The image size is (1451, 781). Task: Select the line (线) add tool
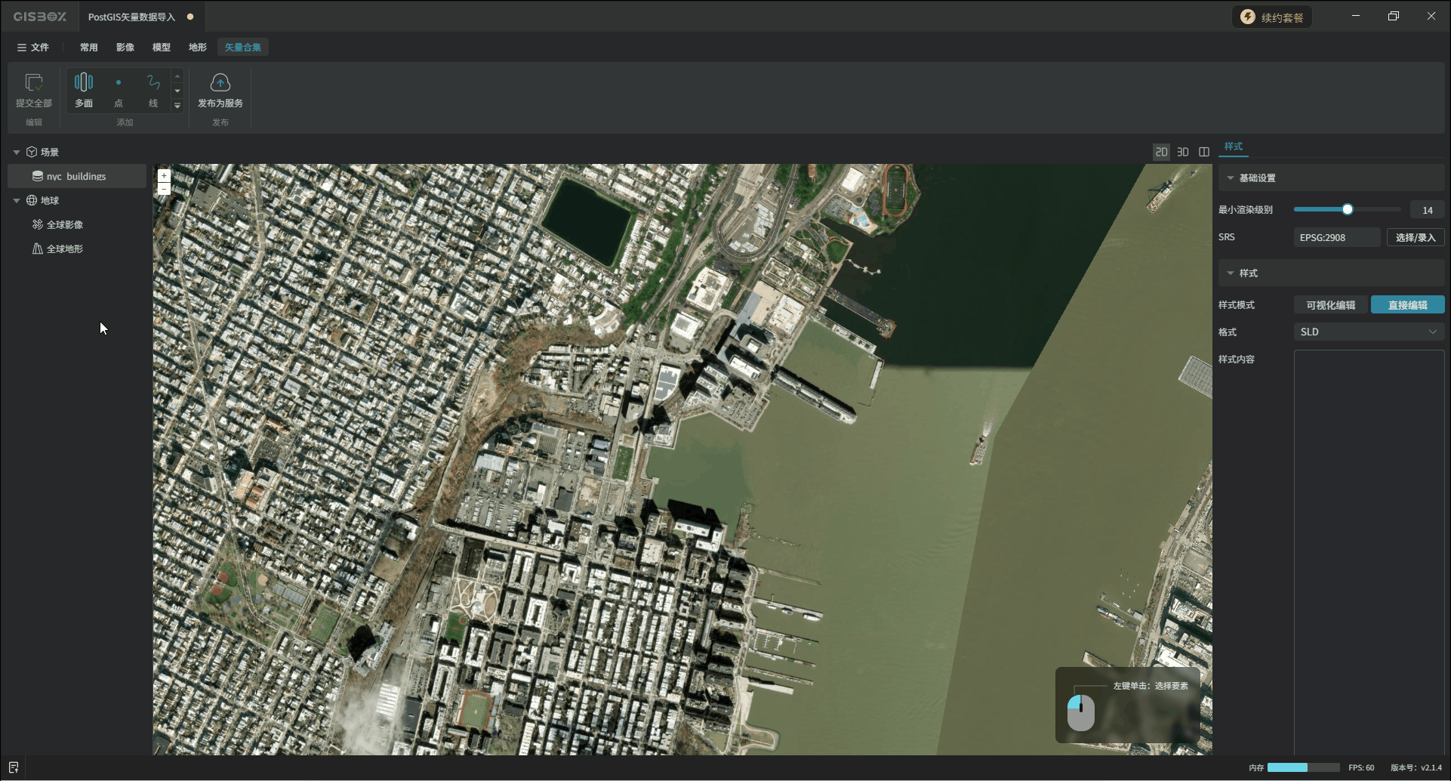coord(153,83)
